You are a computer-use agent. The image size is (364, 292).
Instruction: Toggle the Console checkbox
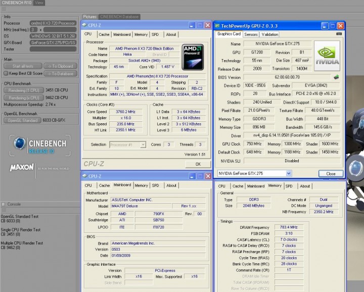[4, 204]
